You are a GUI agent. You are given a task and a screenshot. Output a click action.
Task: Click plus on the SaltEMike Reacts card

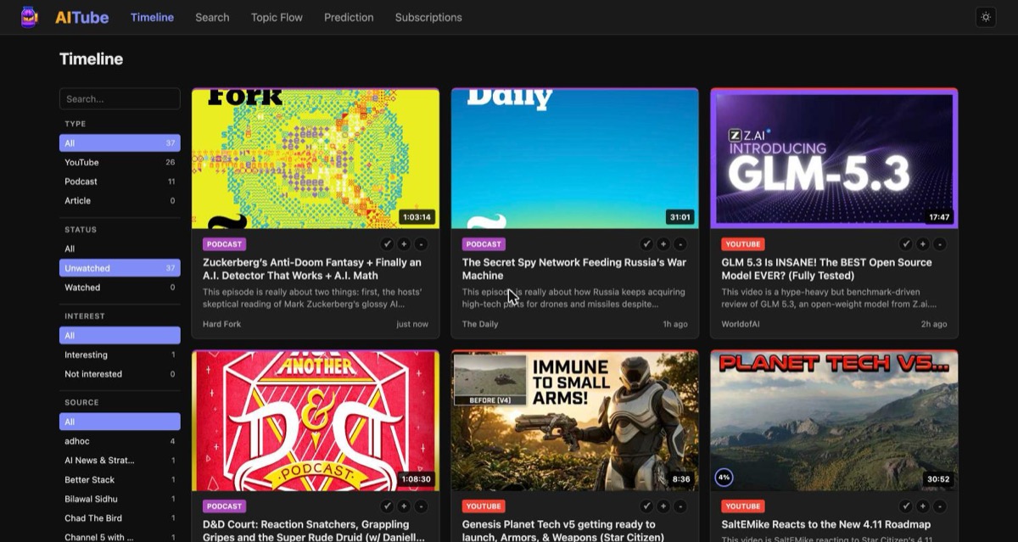(923, 506)
